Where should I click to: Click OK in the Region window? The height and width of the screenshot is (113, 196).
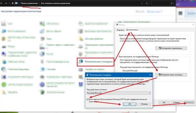[x=164, y=102]
